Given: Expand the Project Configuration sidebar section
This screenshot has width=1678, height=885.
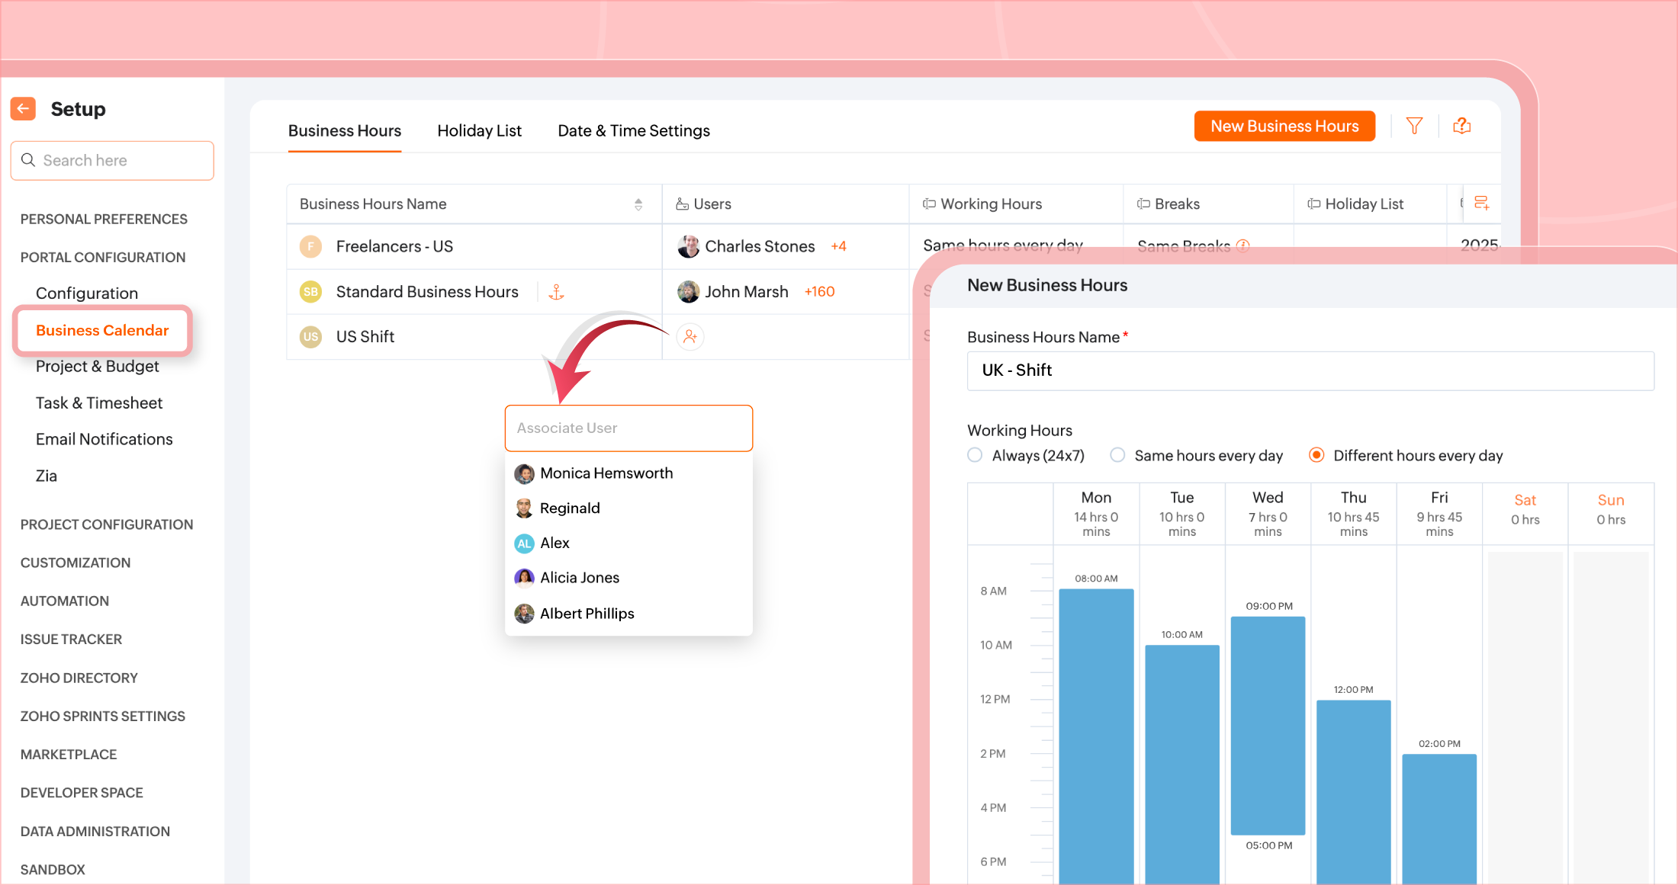Looking at the screenshot, I should click(107, 524).
